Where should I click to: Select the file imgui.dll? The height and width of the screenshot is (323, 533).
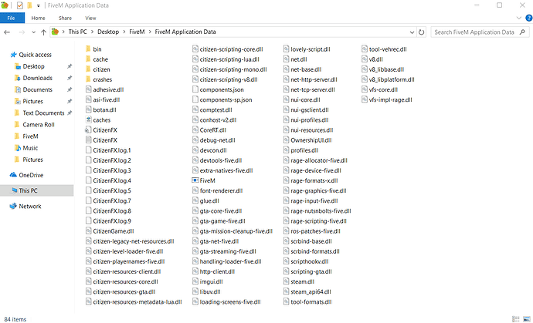pos(208,281)
